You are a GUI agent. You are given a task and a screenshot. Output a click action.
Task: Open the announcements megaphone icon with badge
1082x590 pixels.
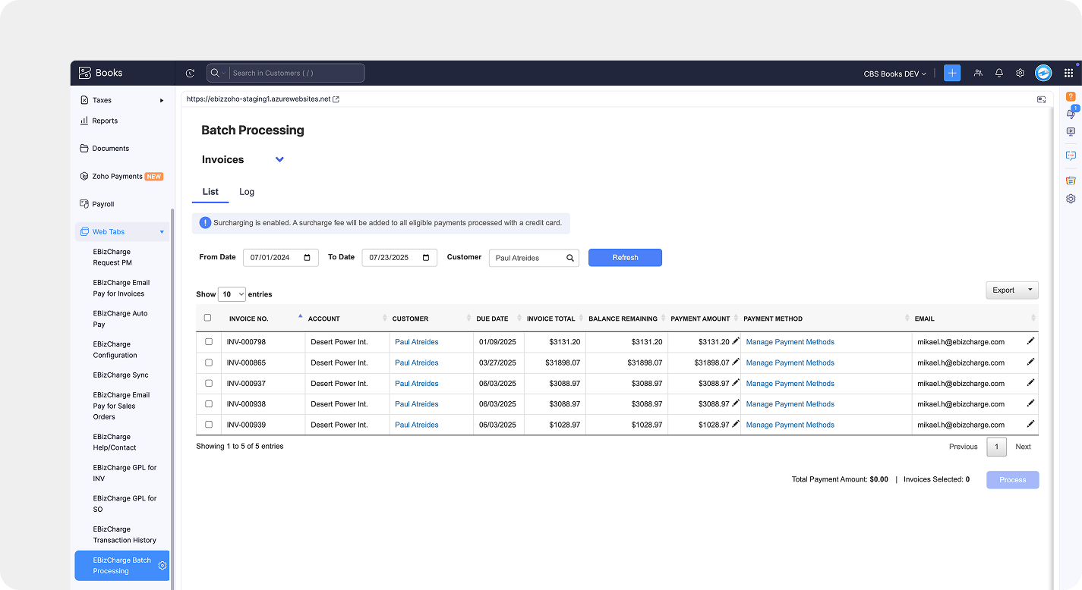pyautogui.click(x=1071, y=114)
